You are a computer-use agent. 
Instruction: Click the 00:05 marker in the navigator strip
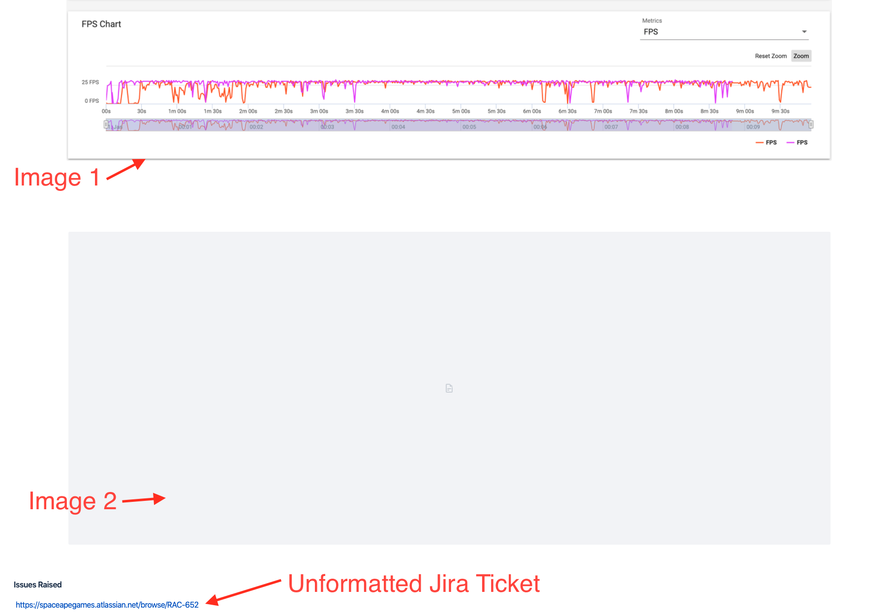[469, 127]
